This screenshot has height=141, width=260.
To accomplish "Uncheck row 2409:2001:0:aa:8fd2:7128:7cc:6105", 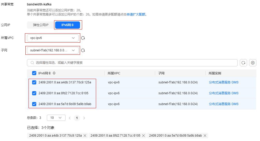I will (x=34, y=93).
